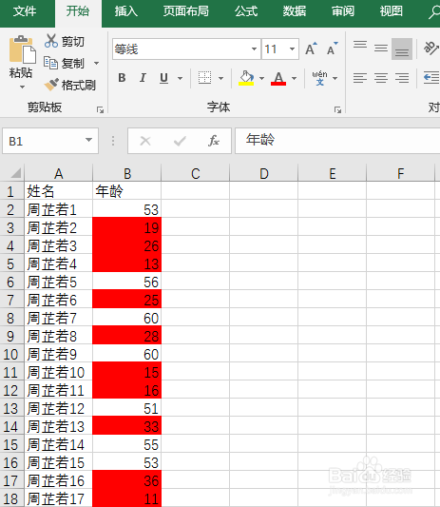This screenshot has width=440, height=507.
Task: Align text left
Action: [360, 78]
